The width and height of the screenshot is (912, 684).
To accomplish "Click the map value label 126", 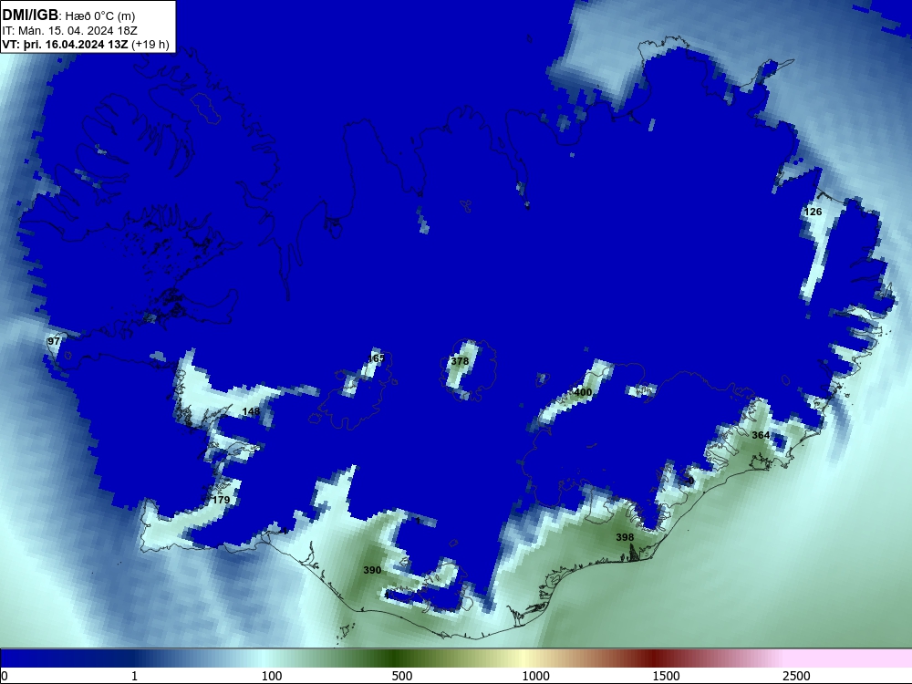I will point(813,212).
